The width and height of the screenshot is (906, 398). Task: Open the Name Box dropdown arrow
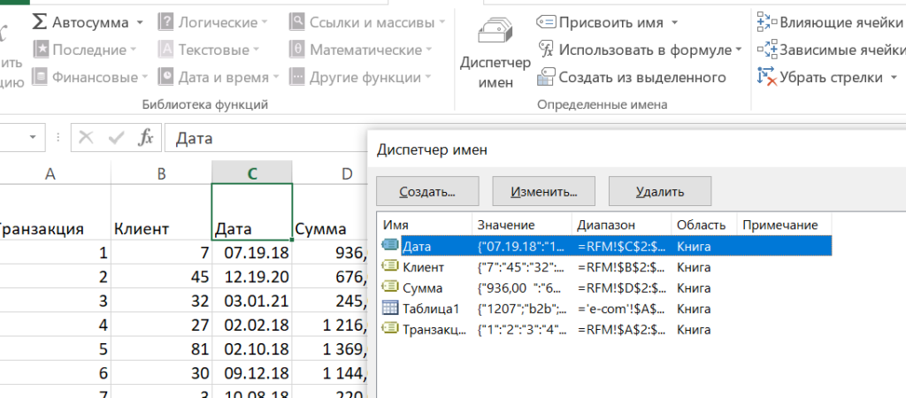coord(33,137)
